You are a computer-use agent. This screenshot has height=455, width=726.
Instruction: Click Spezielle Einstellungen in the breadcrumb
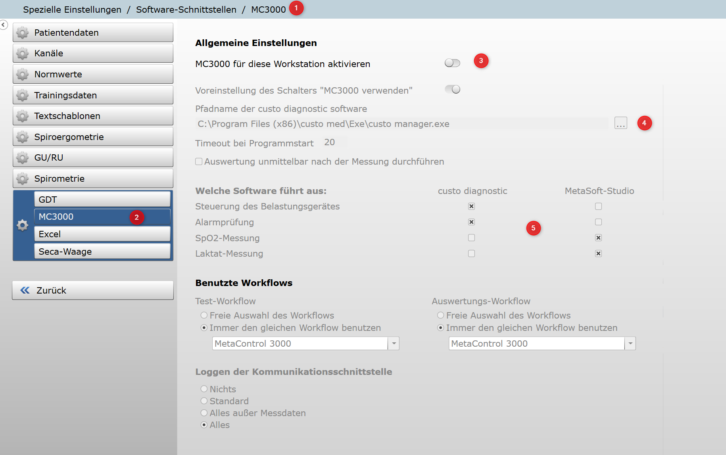(72, 10)
